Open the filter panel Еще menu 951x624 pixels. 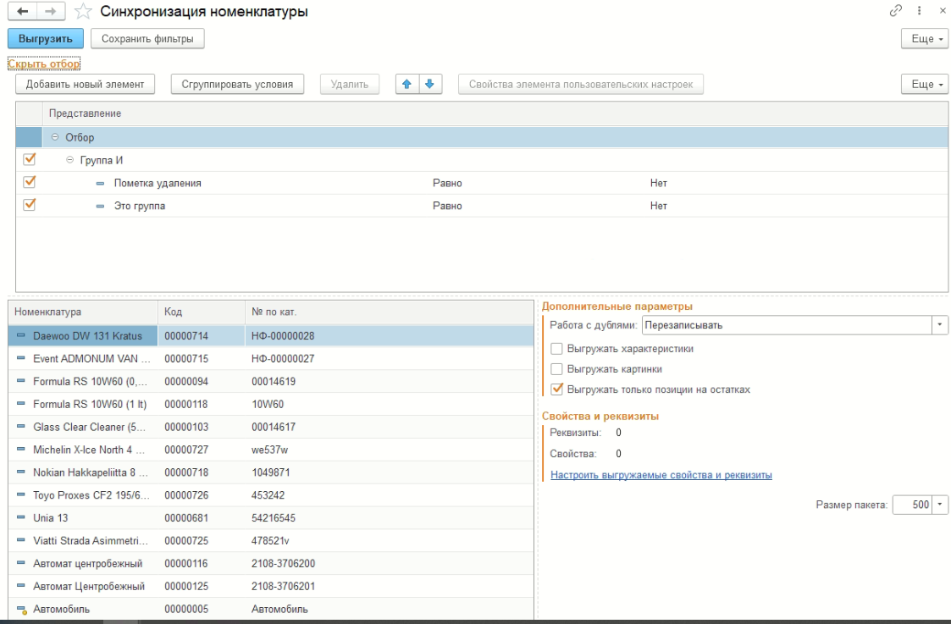(924, 84)
